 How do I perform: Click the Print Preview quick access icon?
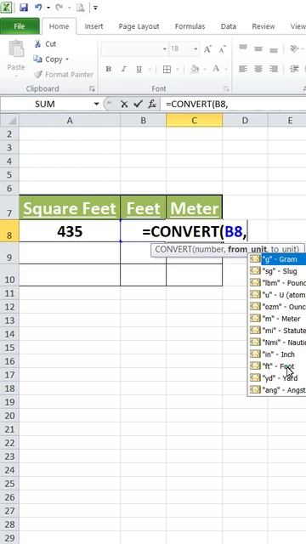pos(81,8)
